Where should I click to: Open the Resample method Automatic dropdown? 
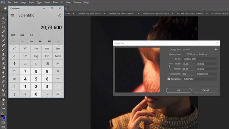pos(200,79)
